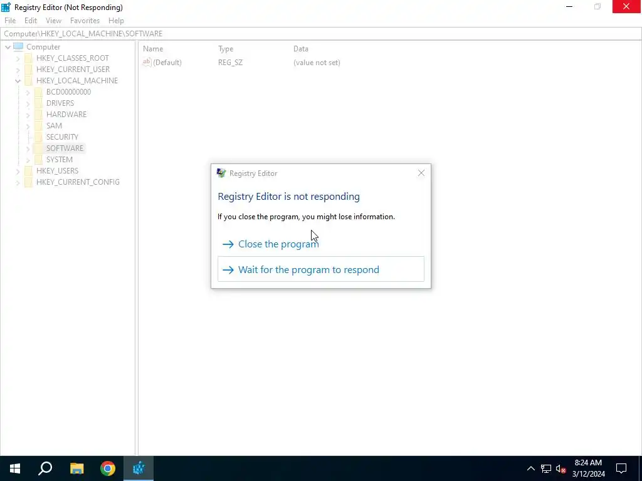This screenshot has width=642, height=481.
Task: Sort by the Name column header
Action: [x=153, y=49]
